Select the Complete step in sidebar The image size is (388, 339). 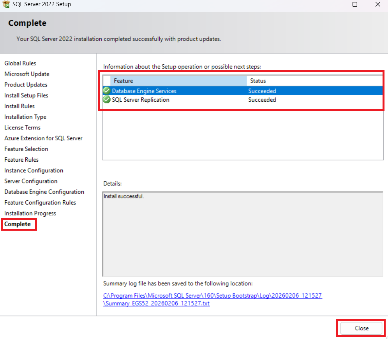(18, 224)
